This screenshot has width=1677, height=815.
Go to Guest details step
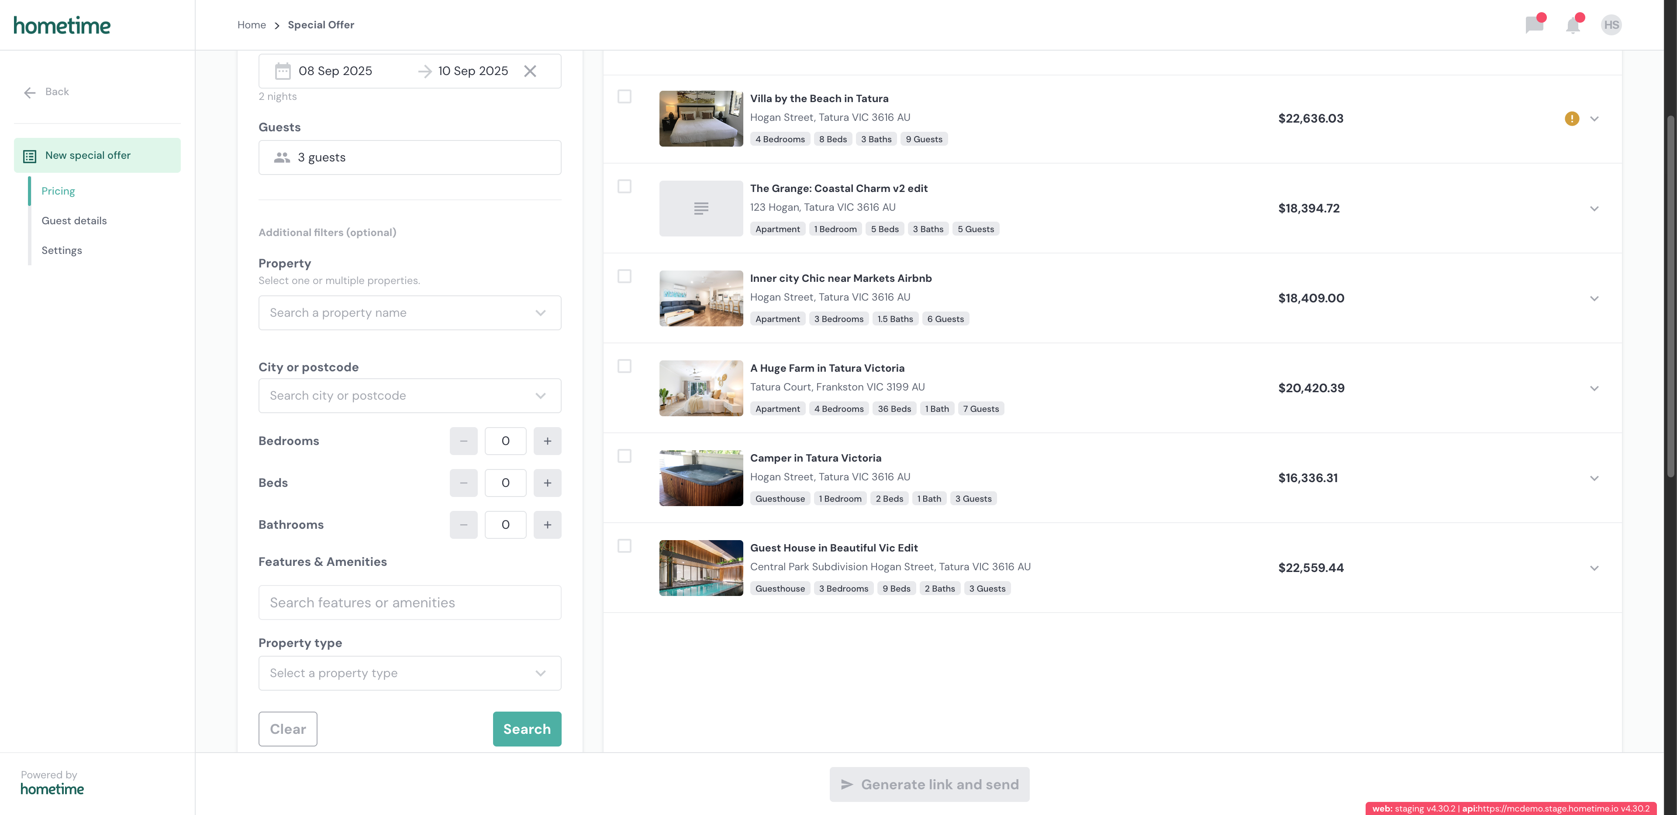pos(74,221)
